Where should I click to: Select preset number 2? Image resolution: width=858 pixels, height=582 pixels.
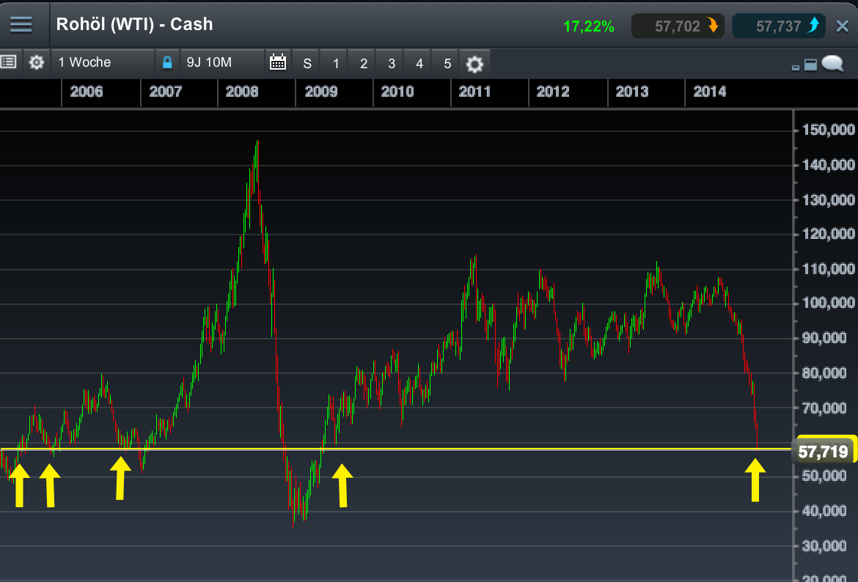click(363, 64)
